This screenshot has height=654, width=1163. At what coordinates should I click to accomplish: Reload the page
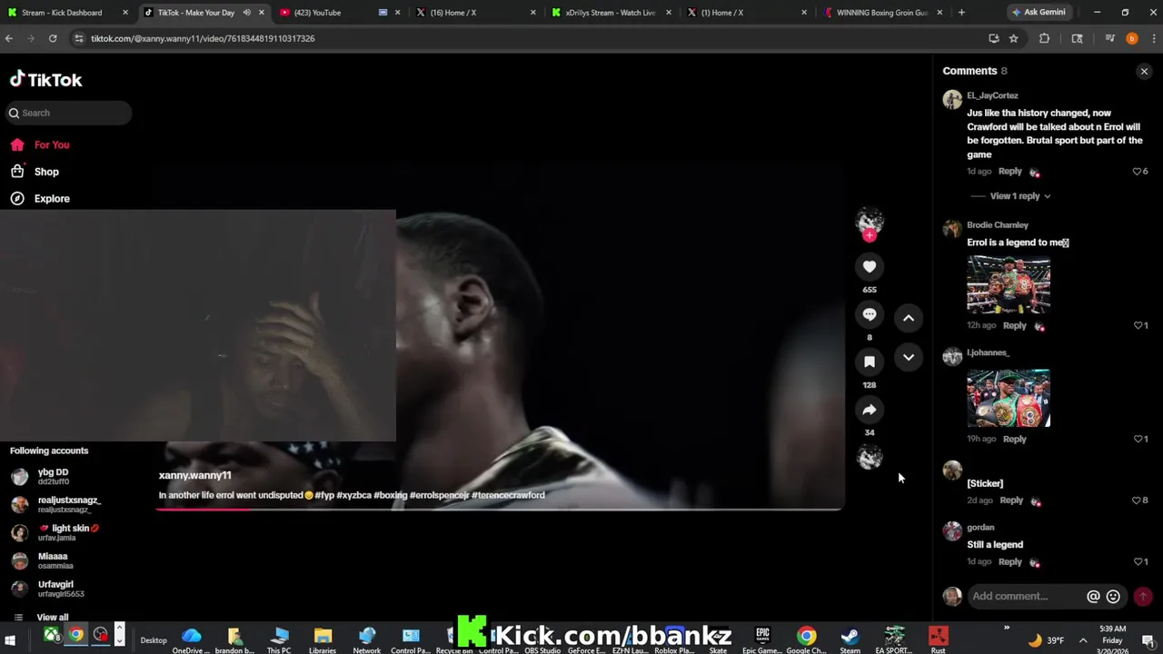tap(53, 38)
